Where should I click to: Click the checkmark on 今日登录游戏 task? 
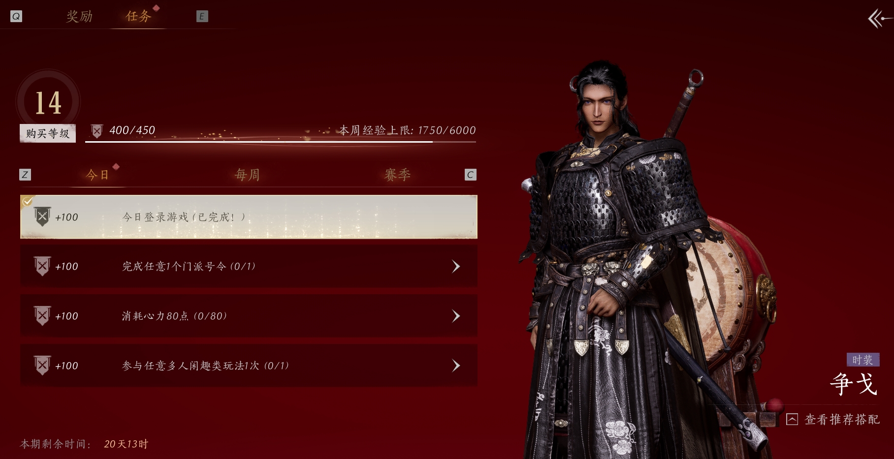28,201
